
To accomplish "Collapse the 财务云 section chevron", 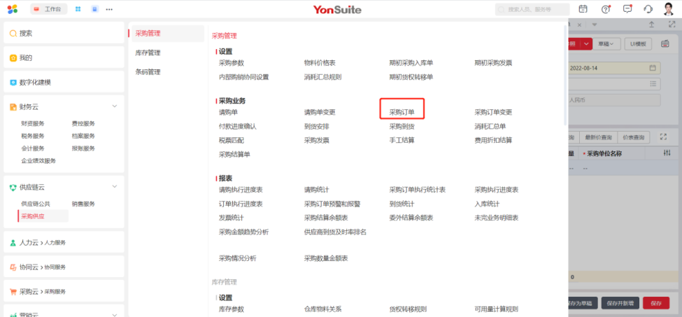I will click(115, 106).
